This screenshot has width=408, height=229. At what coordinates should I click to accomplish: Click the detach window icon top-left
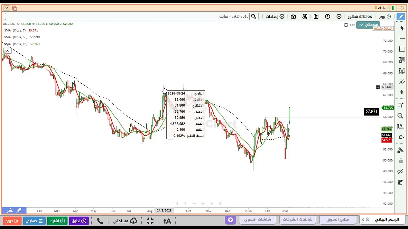click(14, 8)
